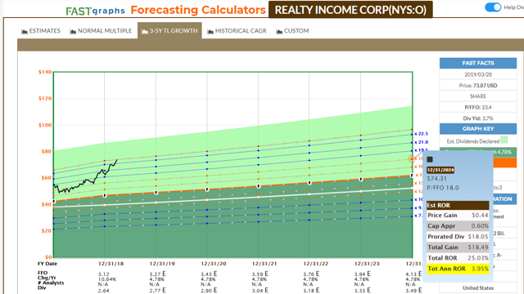Click the black square marker in tooltip
Screen dimensions: 524x294
tap(430, 160)
